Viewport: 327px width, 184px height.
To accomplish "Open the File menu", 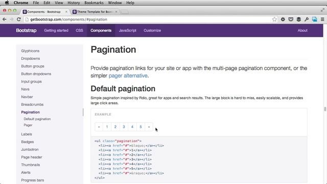I will tap(36, 3).
